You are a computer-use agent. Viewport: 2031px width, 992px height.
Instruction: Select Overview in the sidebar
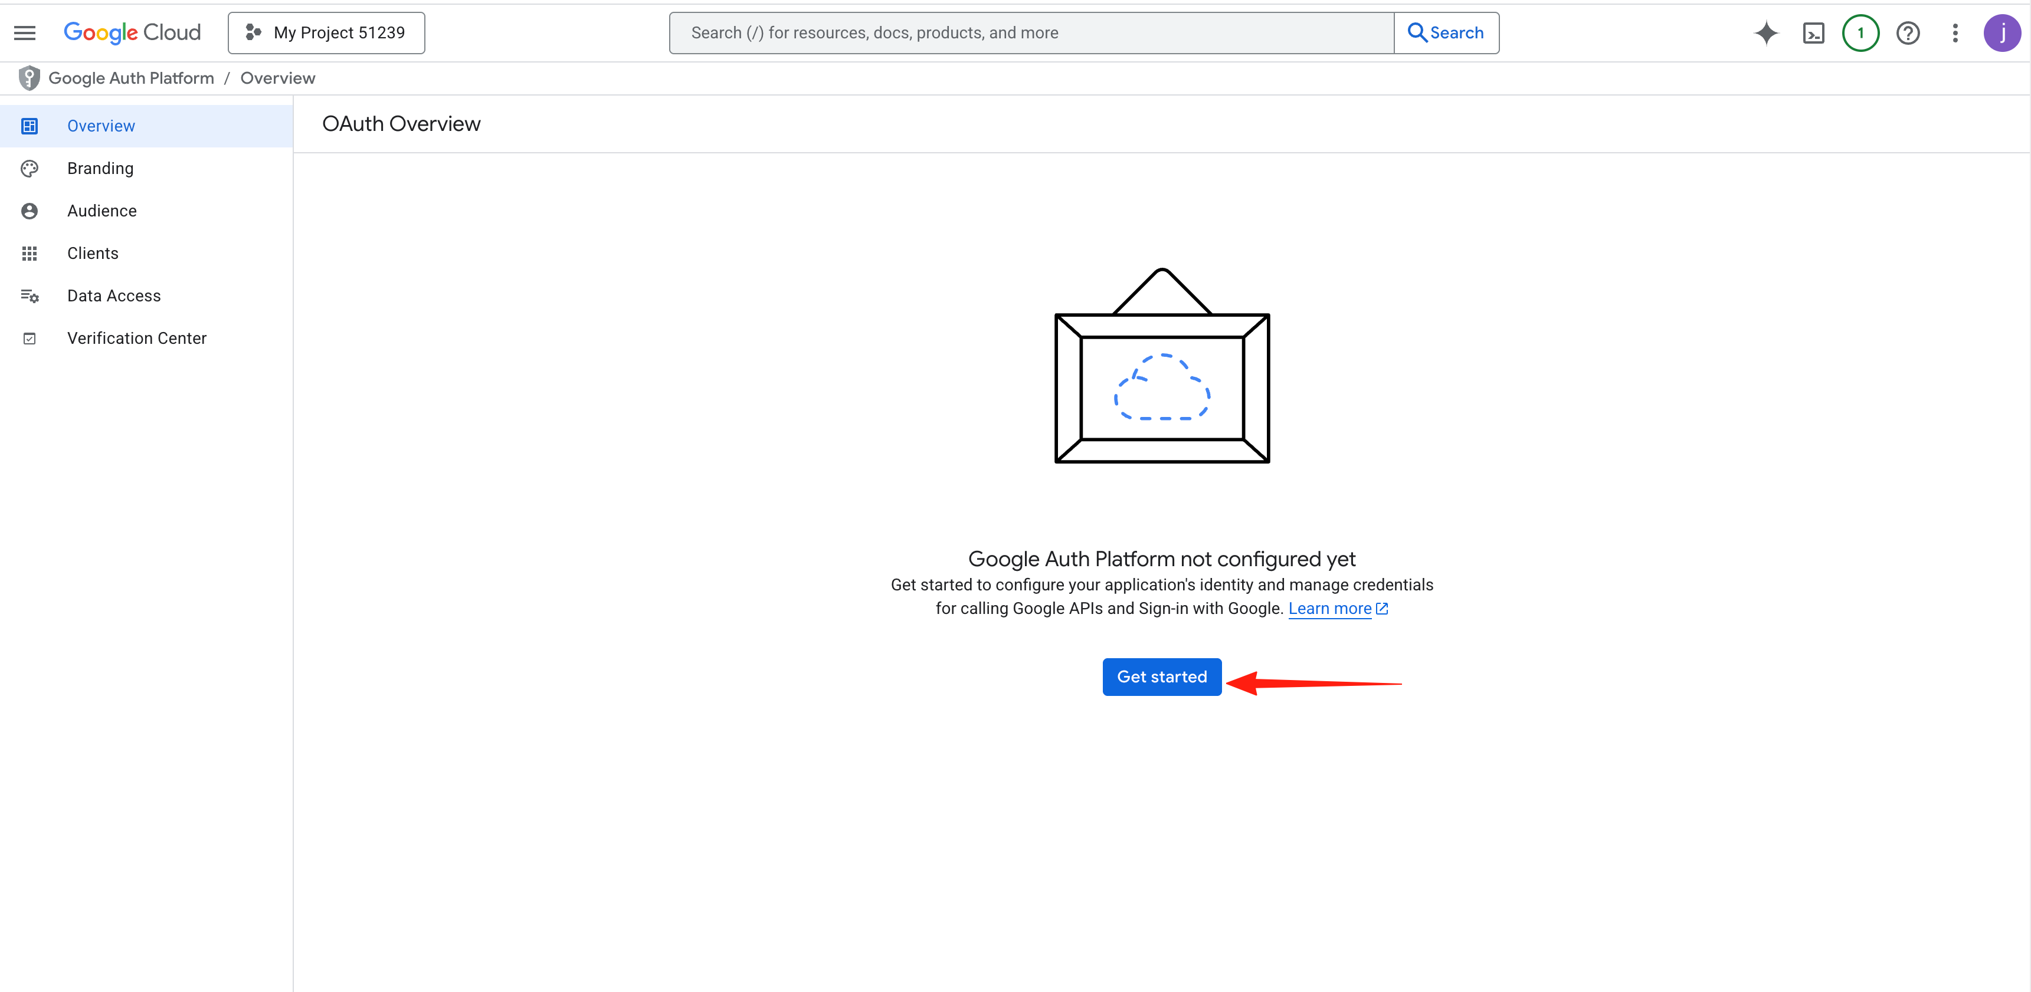click(147, 126)
